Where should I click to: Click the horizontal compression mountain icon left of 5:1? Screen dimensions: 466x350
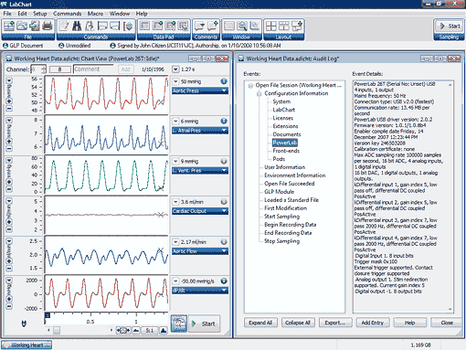[x=136, y=330]
